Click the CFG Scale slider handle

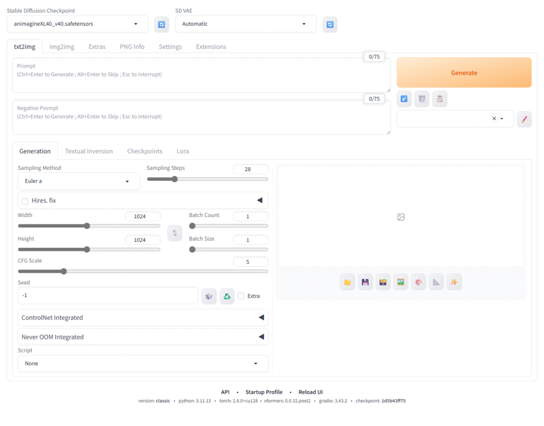coord(64,272)
